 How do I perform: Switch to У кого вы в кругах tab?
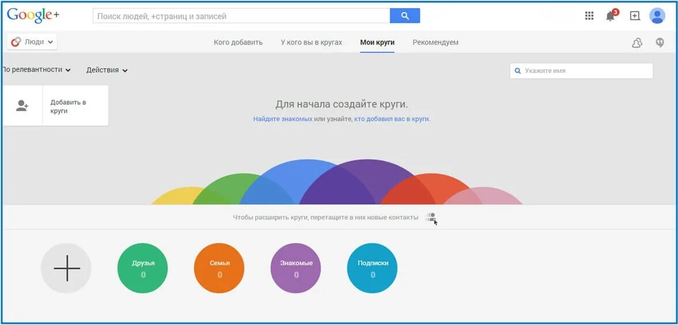(311, 43)
